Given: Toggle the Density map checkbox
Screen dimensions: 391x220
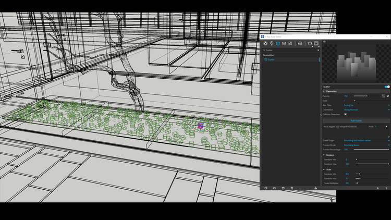Looking at the screenshot, I should (x=388, y=96).
